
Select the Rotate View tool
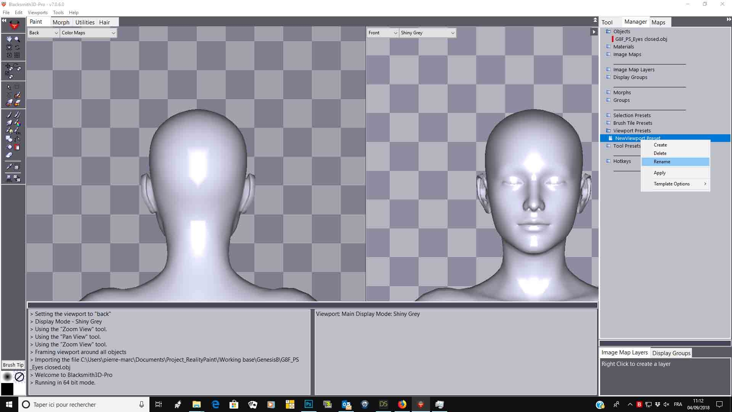pos(17,47)
